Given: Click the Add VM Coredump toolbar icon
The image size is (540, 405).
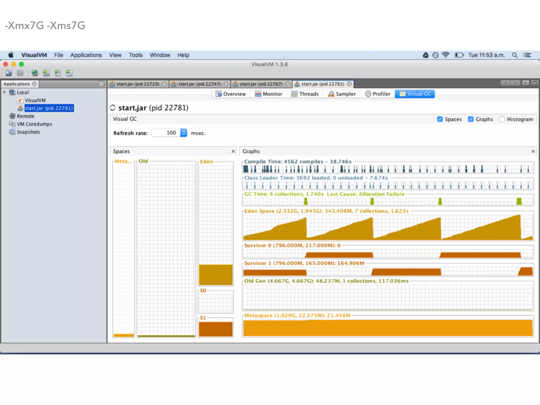Looking at the screenshot, I should tap(57, 73).
